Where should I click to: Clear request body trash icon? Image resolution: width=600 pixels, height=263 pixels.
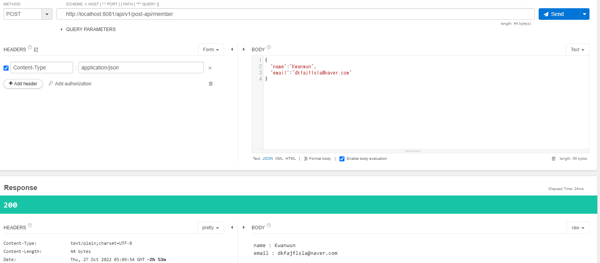(553, 159)
